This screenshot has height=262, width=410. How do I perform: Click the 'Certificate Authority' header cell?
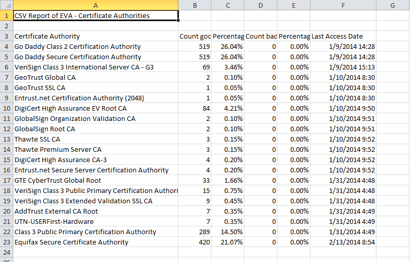(x=96, y=36)
